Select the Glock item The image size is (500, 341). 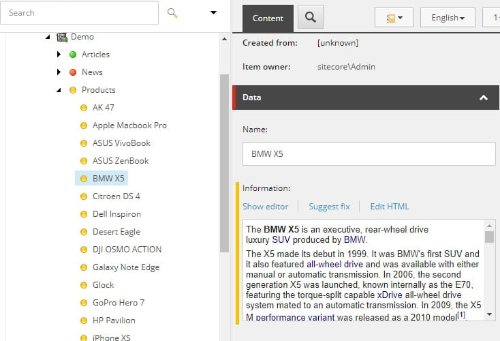coord(104,285)
